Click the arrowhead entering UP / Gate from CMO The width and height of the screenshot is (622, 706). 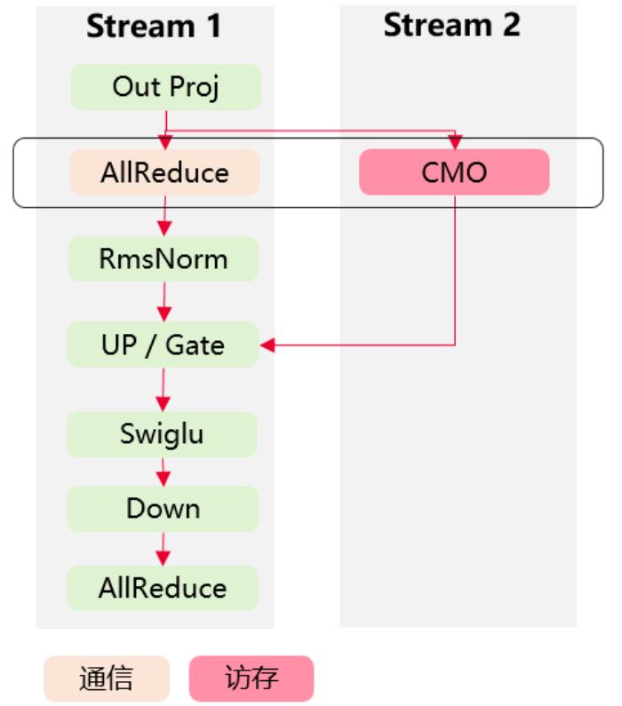click(267, 345)
